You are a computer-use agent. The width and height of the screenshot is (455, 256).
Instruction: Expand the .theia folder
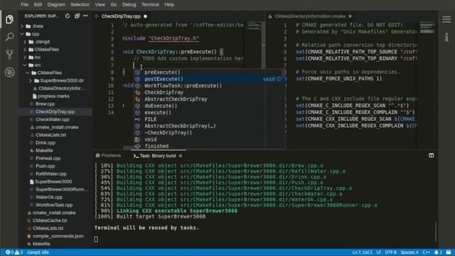click(x=22, y=26)
